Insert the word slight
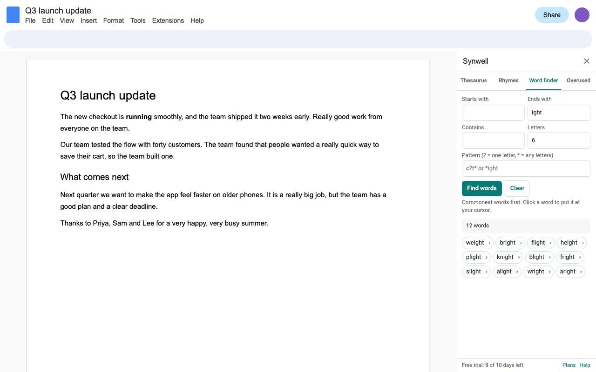The height and width of the screenshot is (372, 596). pos(474,272)
